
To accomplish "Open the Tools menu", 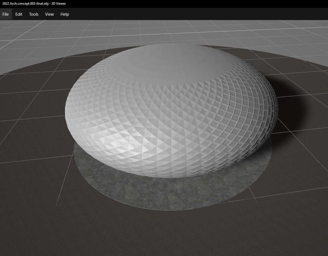I will pos(34,14).
